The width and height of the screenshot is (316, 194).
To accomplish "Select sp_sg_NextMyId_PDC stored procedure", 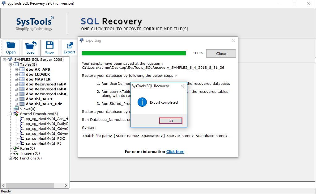I will tap(45, 138).
